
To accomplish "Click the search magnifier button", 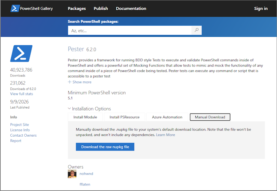I will click(x=196, y=30).
